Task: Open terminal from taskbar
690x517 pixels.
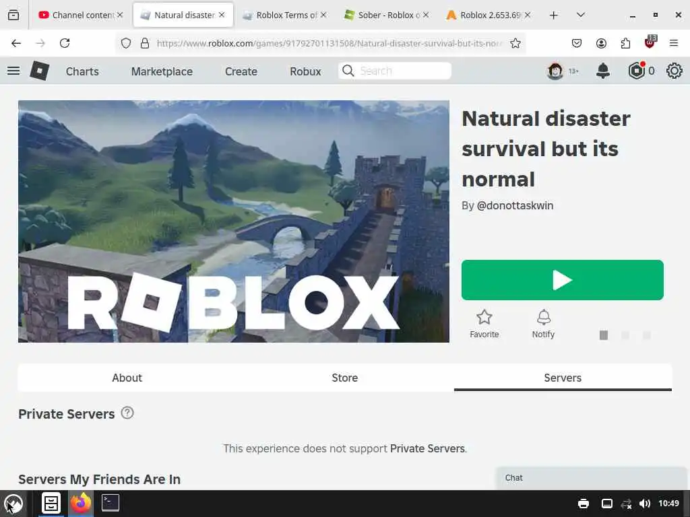Action: [111, 503]
